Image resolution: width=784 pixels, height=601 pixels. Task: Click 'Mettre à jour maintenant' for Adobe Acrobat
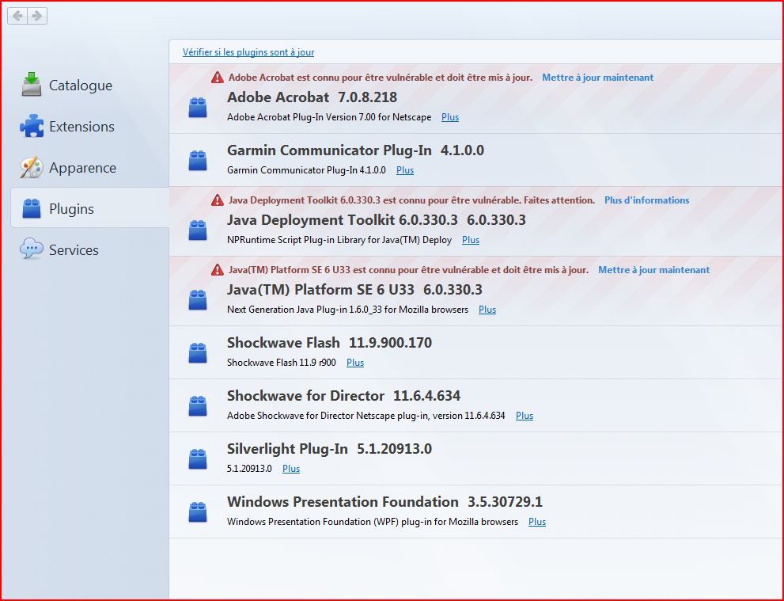point(597,78)
